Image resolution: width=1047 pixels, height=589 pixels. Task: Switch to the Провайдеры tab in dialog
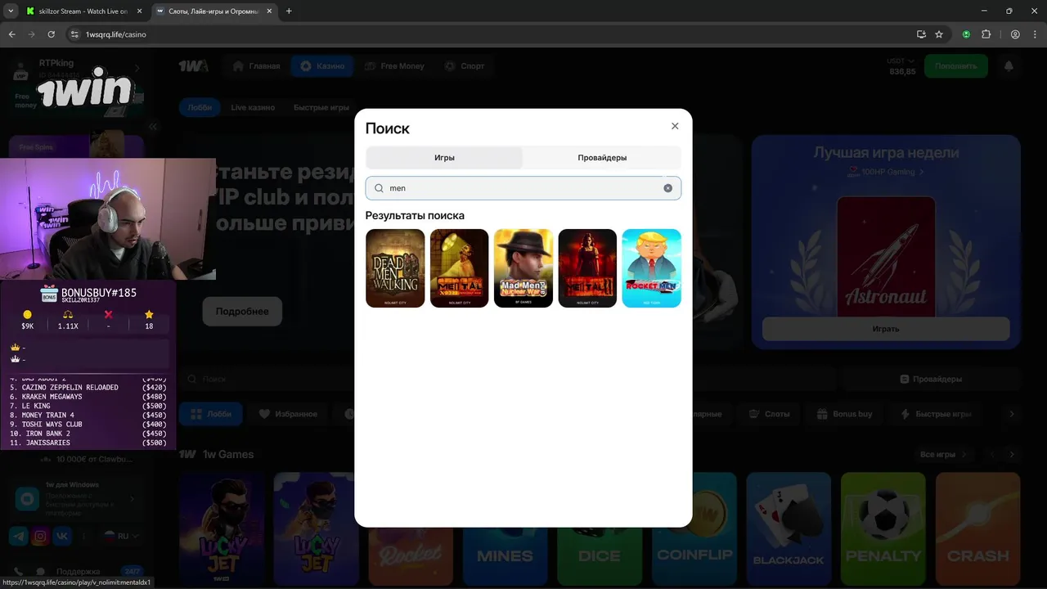point(602,158)
